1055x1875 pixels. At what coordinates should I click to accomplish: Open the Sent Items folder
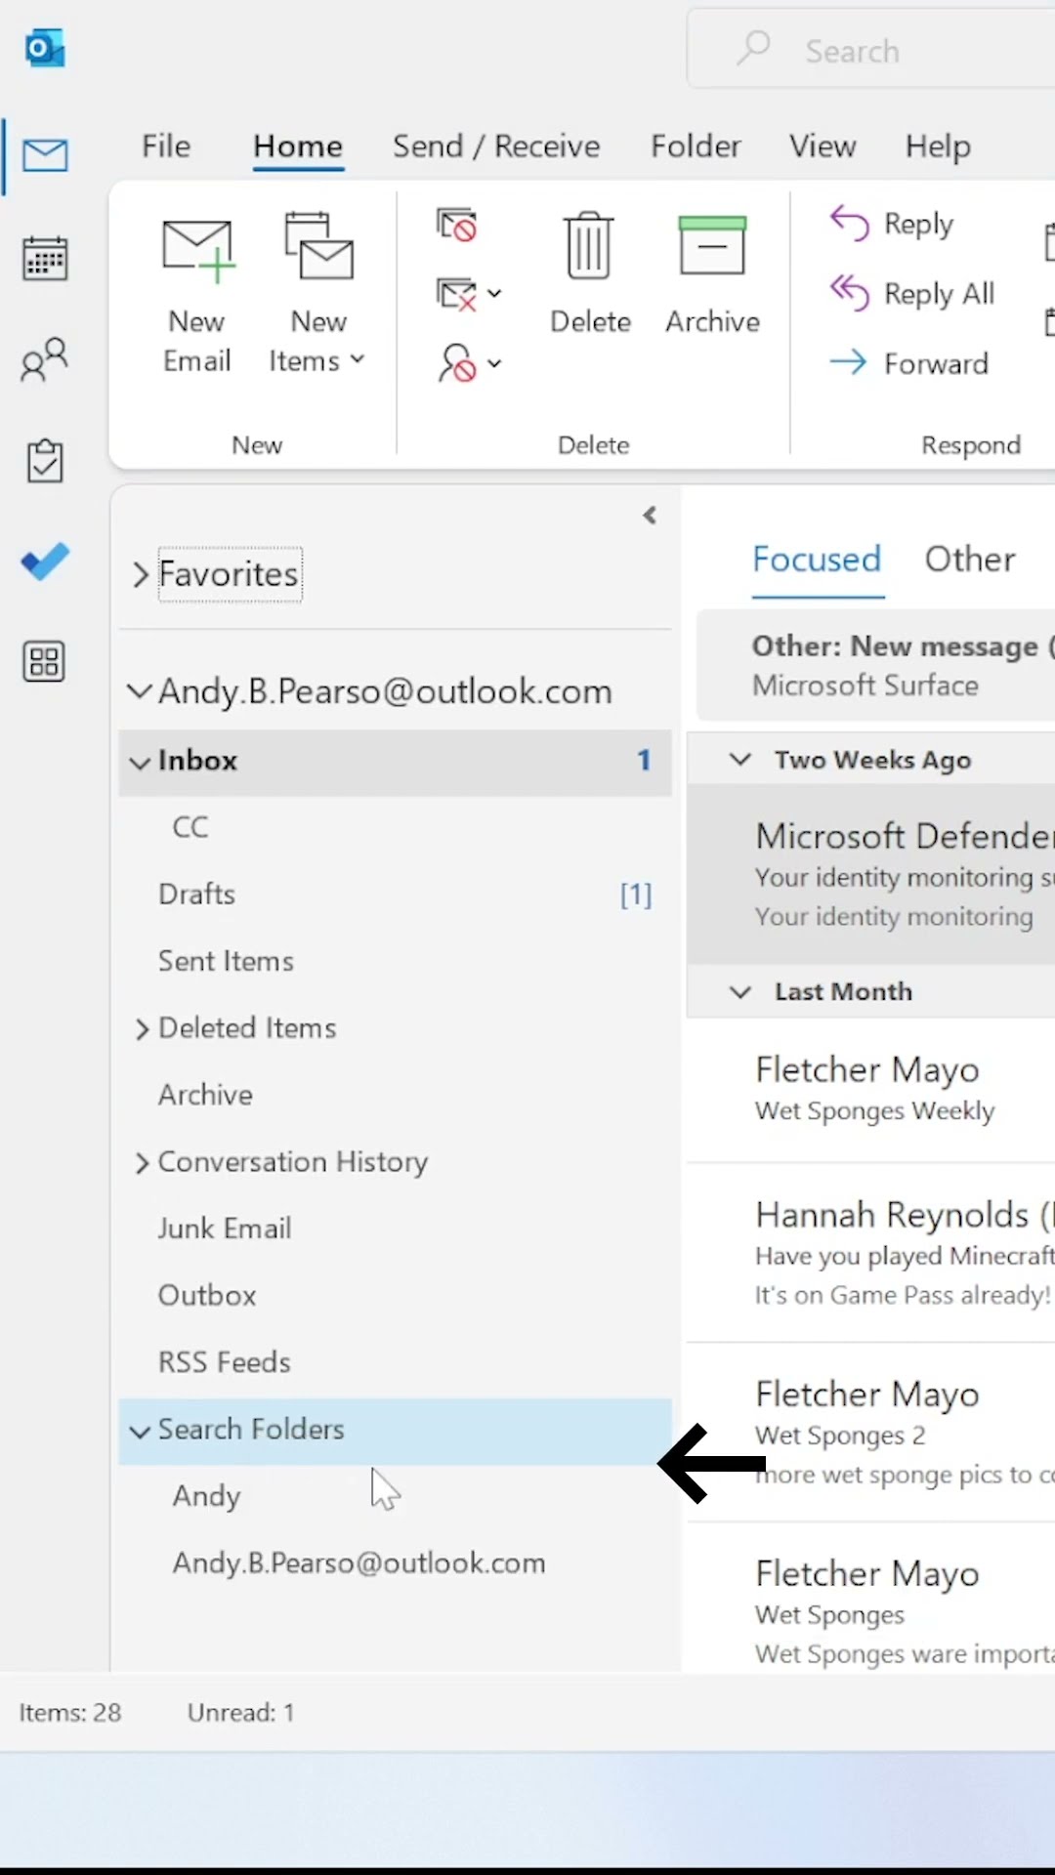[395, 962]
